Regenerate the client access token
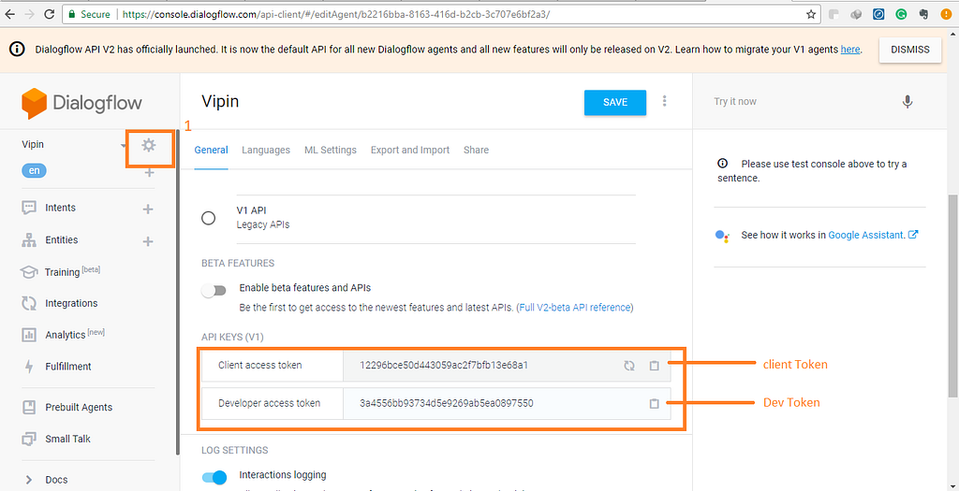Image resolution: width=959 pixels, height=491 pixels. click(x=629, y=366)
